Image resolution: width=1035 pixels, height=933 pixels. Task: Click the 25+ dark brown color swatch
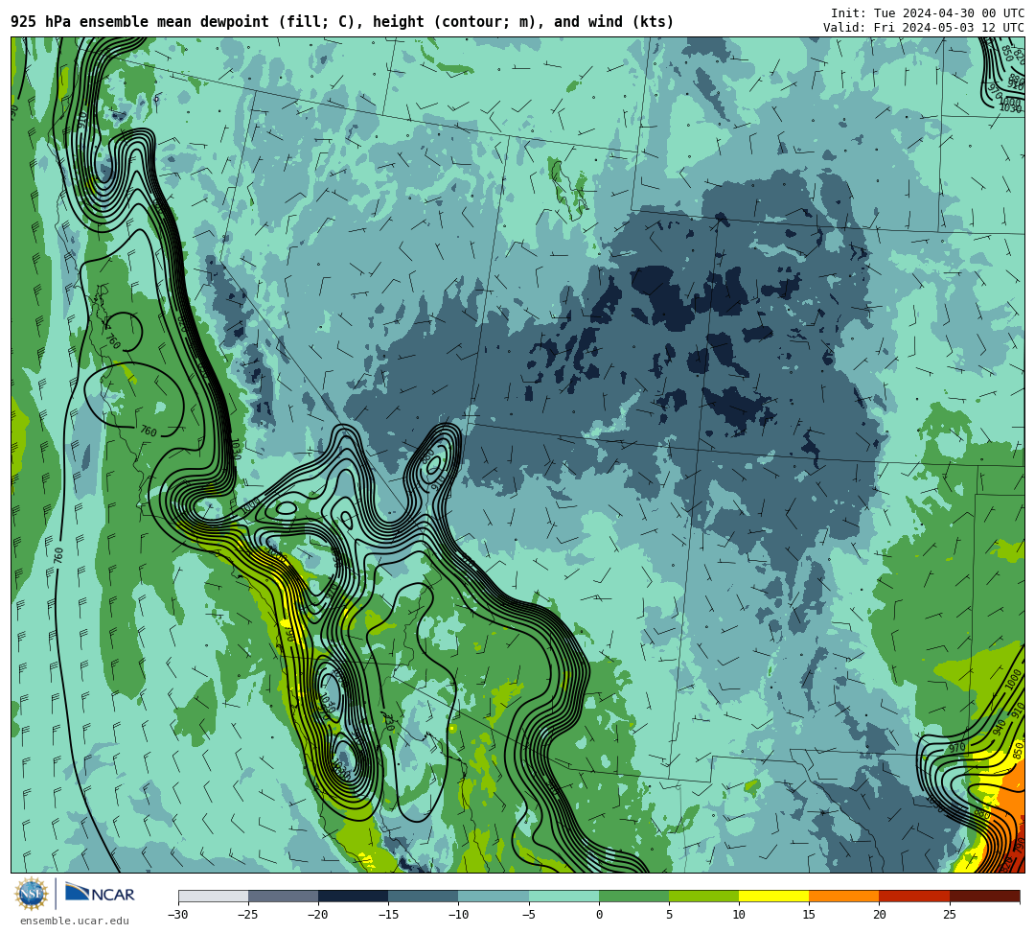(x=984, y=896)
